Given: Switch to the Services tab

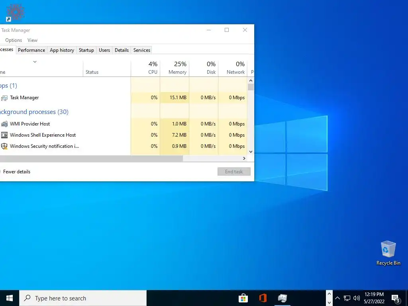Looking at the screenshot, I should click(142, 50).
